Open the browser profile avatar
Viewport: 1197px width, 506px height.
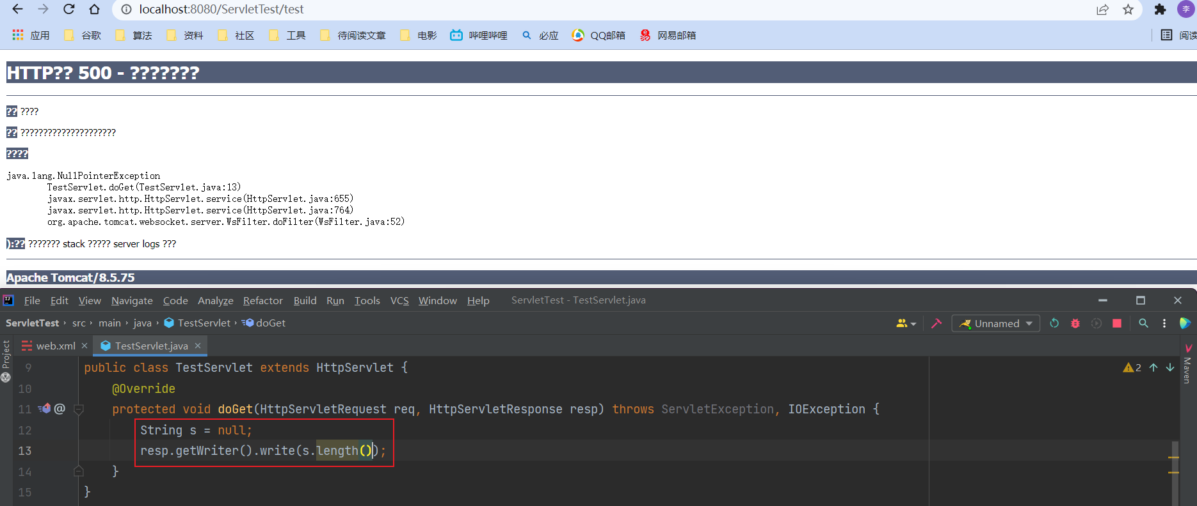coord(1185,10)
